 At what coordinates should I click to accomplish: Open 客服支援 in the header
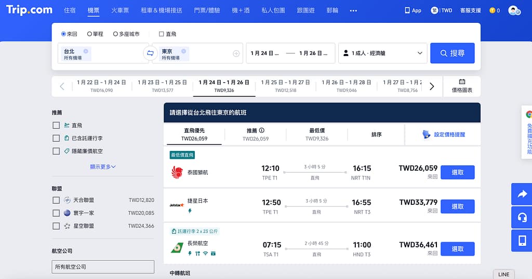tap(470, 10)
